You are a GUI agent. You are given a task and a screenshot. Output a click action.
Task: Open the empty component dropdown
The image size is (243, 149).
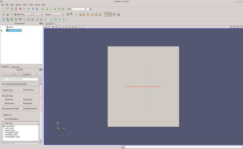38,14
